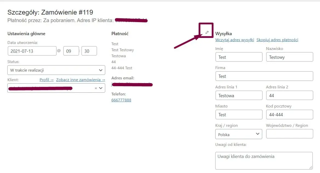
Task: Click the Nazwisko field showing Testowy
Action: point(289,57)
